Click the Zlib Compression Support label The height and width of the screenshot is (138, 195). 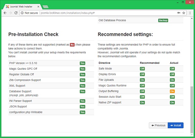[25, 80]
